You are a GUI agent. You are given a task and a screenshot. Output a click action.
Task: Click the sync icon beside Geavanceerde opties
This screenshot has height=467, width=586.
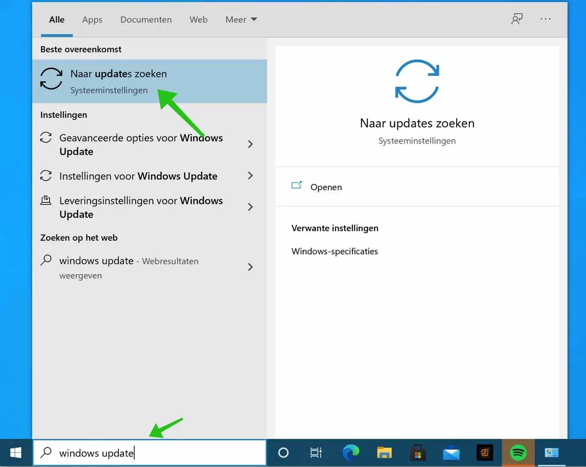coord(46,137)
